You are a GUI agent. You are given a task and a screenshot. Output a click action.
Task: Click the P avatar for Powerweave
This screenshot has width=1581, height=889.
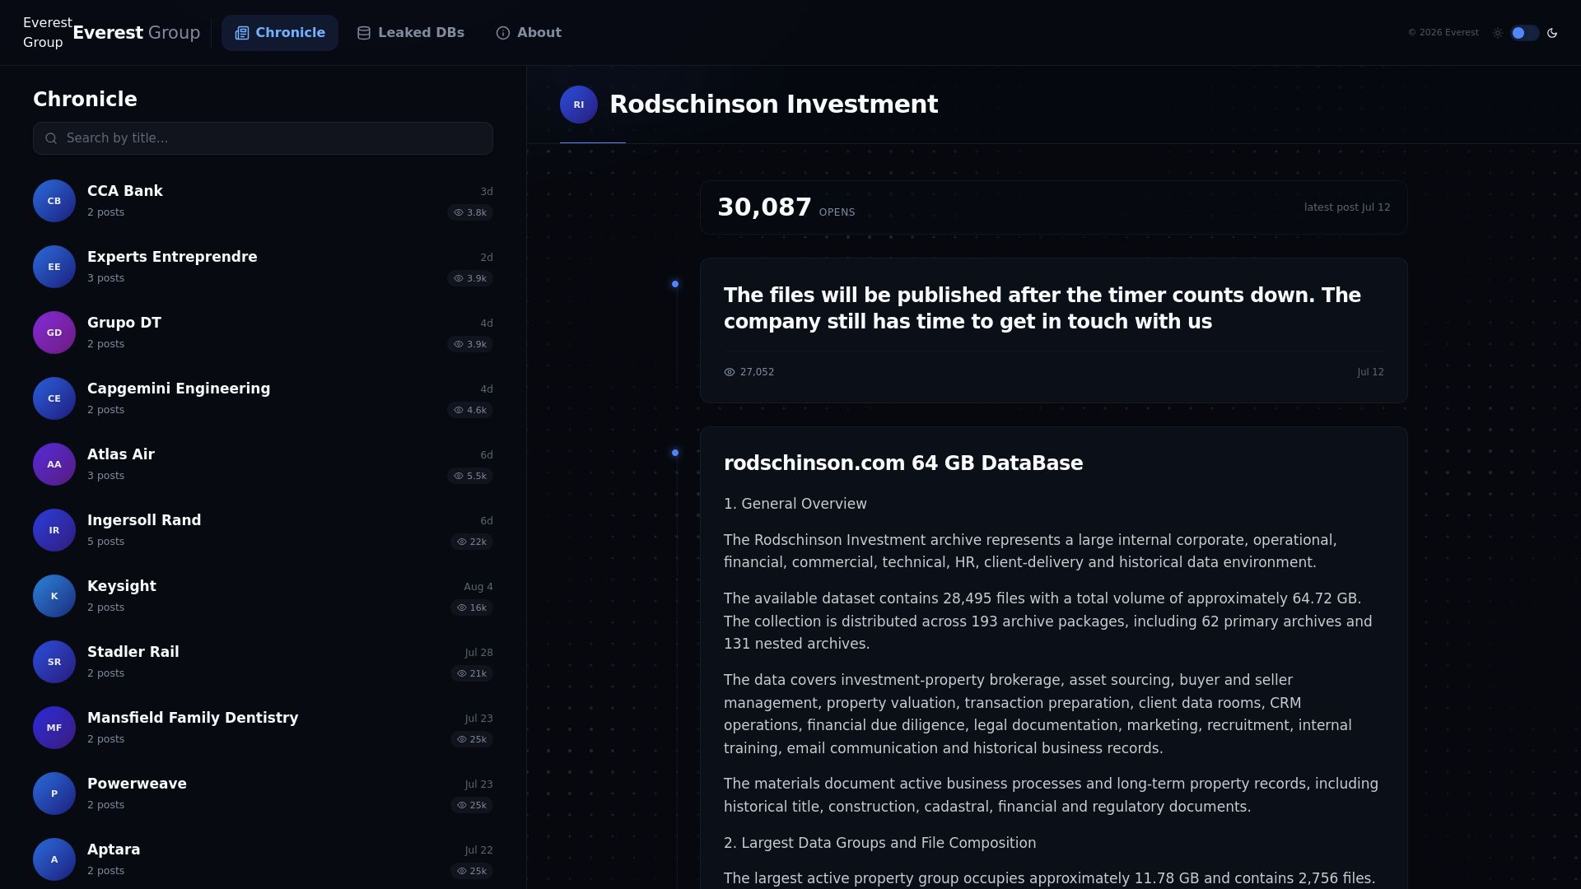click(54, 794)
